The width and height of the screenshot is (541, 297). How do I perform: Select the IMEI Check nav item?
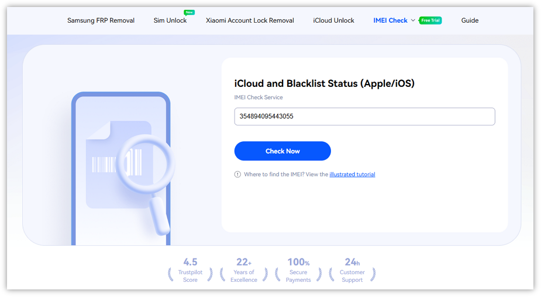(390, 20)
